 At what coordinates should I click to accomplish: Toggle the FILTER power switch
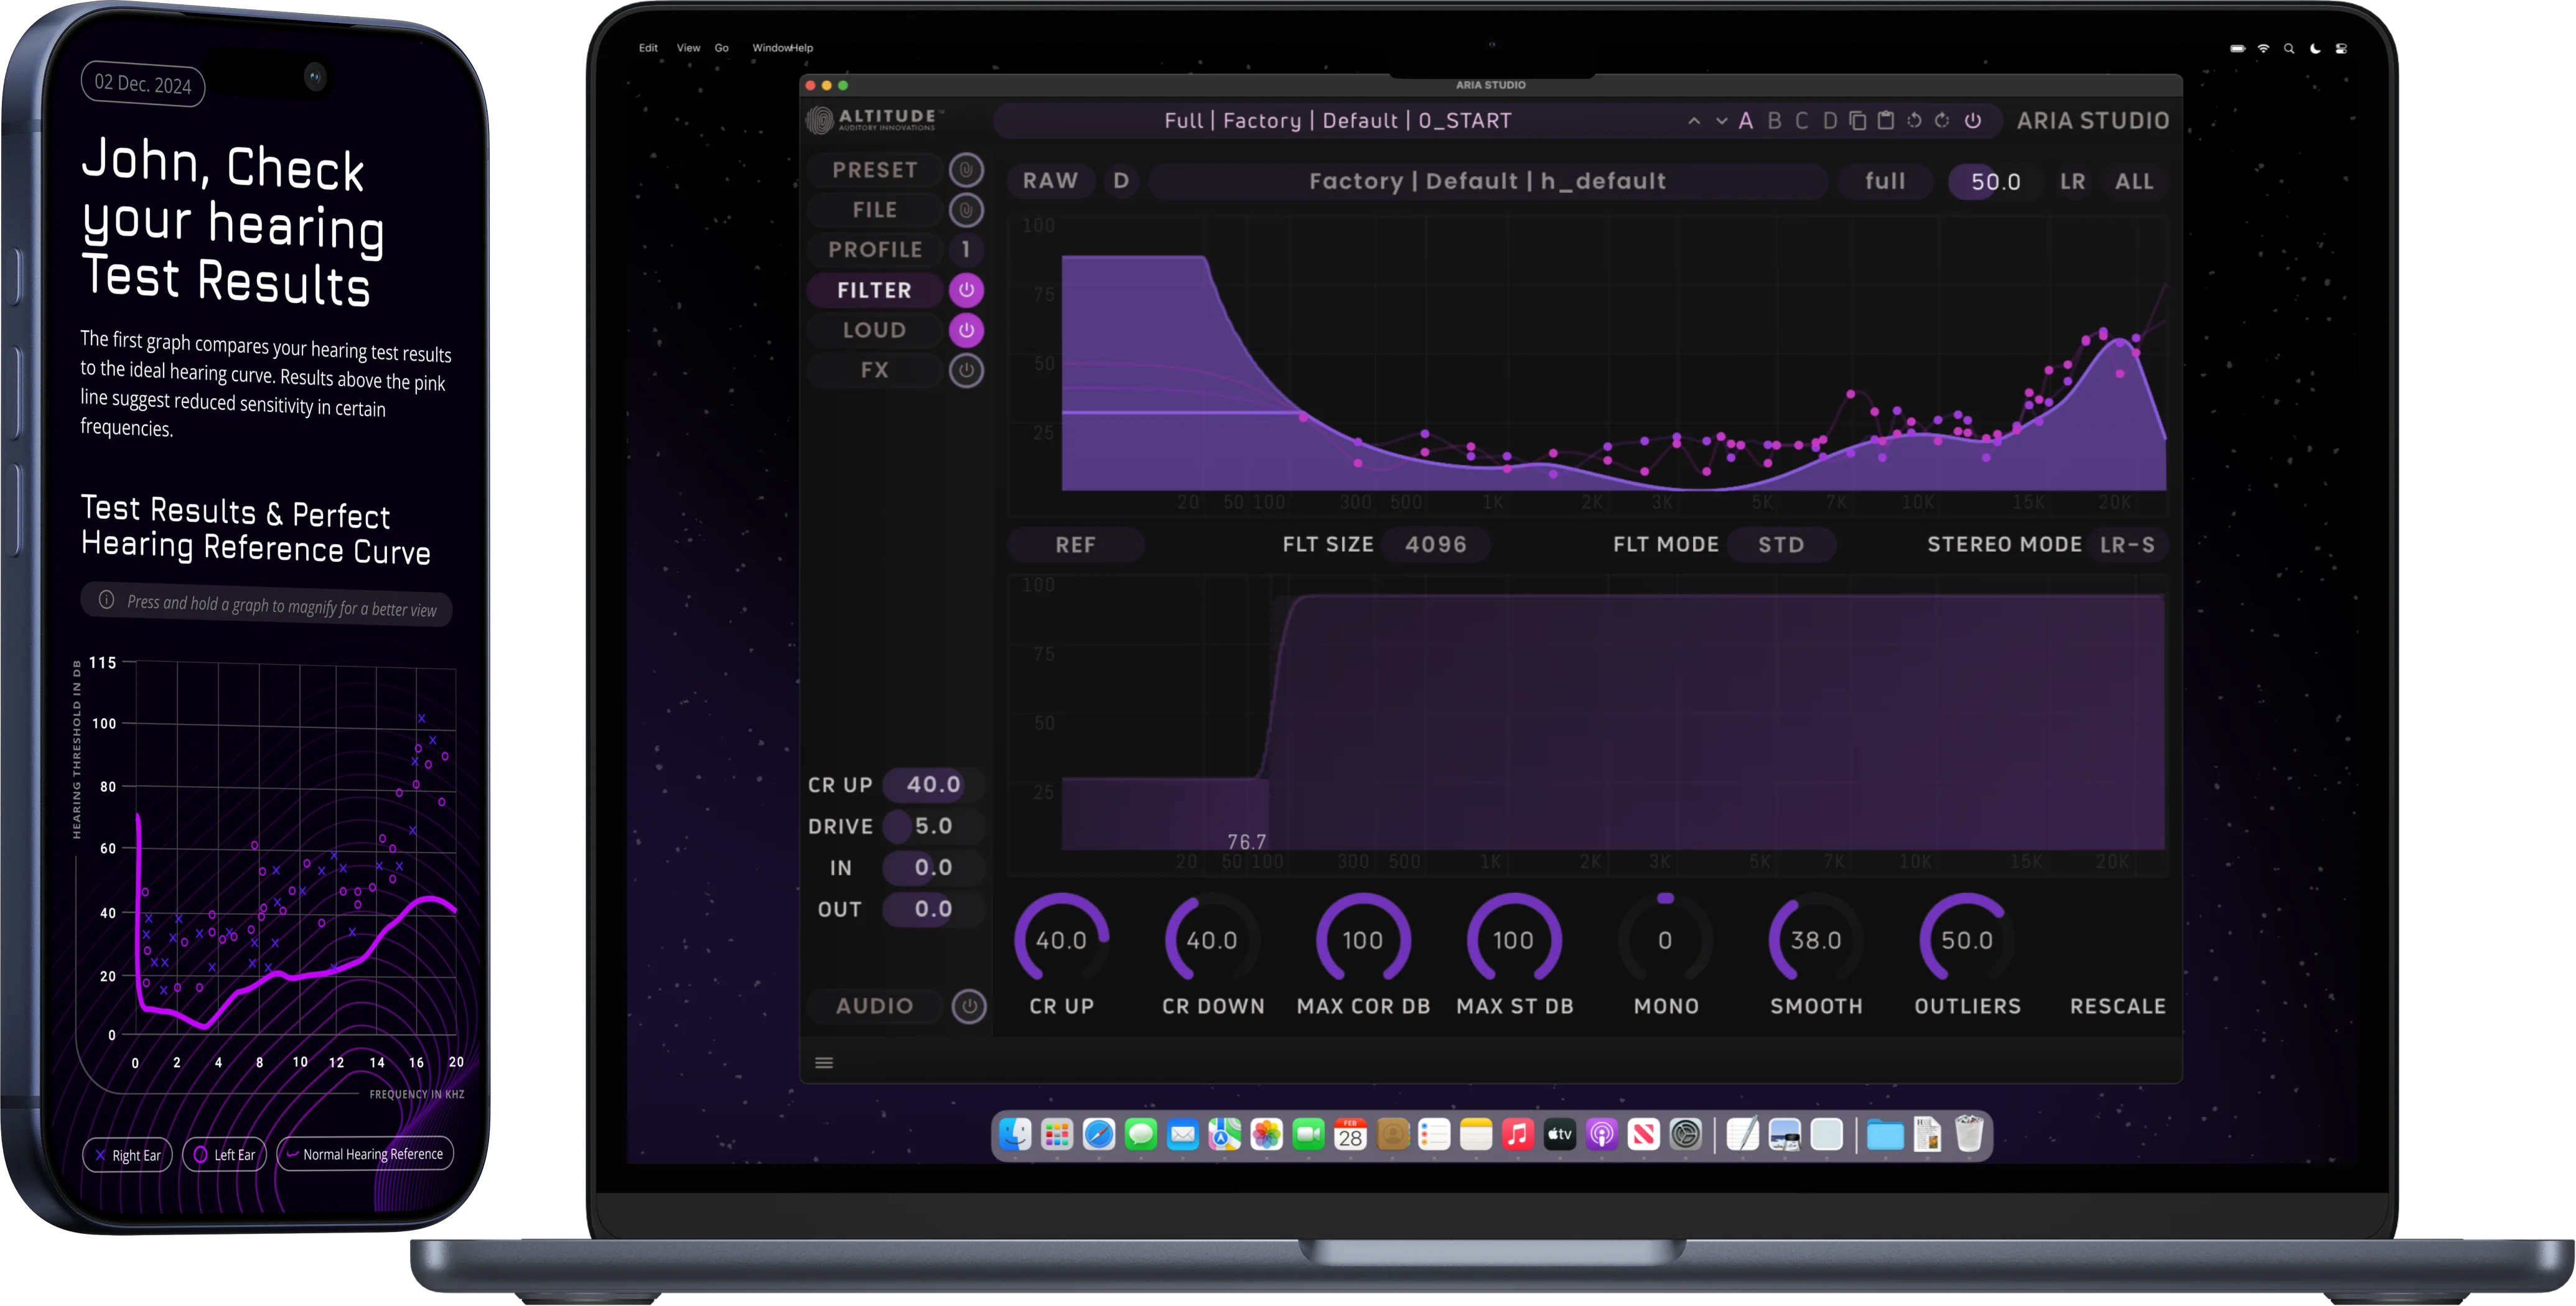click(x=966, y=290)
